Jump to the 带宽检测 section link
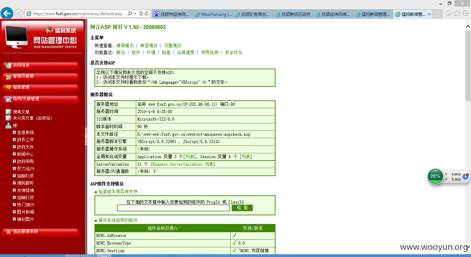This screenshot has width=471, height=257. point(210,52)
